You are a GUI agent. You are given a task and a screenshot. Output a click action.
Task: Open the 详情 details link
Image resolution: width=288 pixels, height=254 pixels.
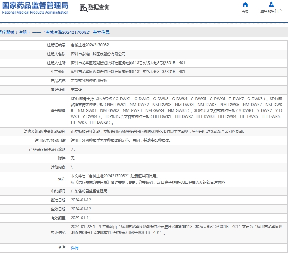click(x=75, y=248)
